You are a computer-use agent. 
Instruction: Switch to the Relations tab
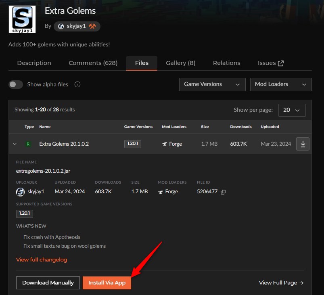pos(226,63)
